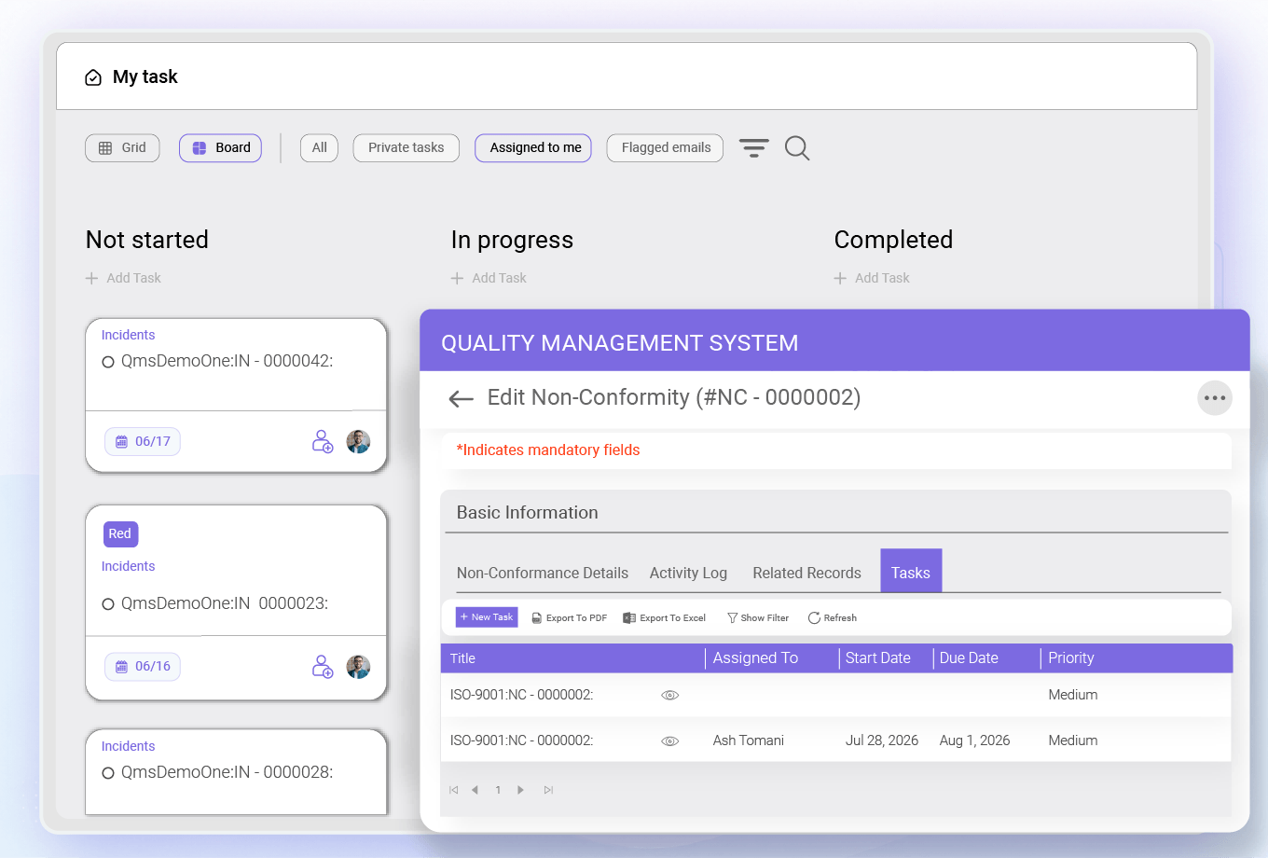Mark QmsDemoOne:IN 0000023 task complete circle
Viewport: 1268px width, 858px height.
[x=108, y=604]
